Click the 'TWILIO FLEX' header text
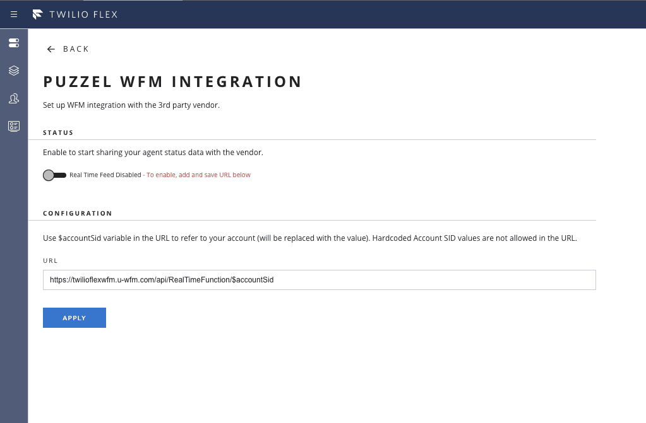Viewport: 646px width, 423px height. pyautogui.click(x=83, y=14)
